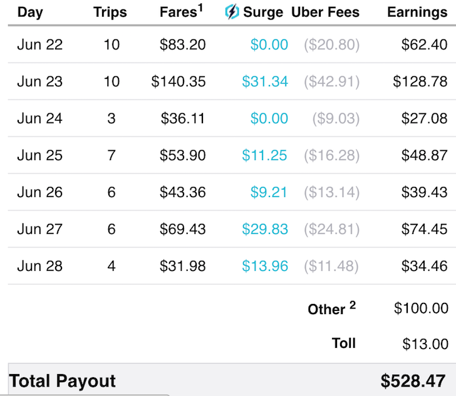Viewport: 456px width, 396px height.
Task: Click the Fares footnote 1 superscript
Action: (x=200, y=8)
